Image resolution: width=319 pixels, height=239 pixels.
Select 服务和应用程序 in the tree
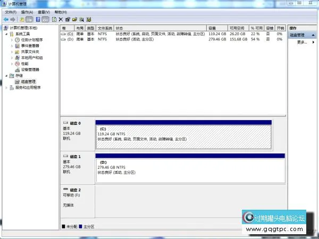(28, 88)
